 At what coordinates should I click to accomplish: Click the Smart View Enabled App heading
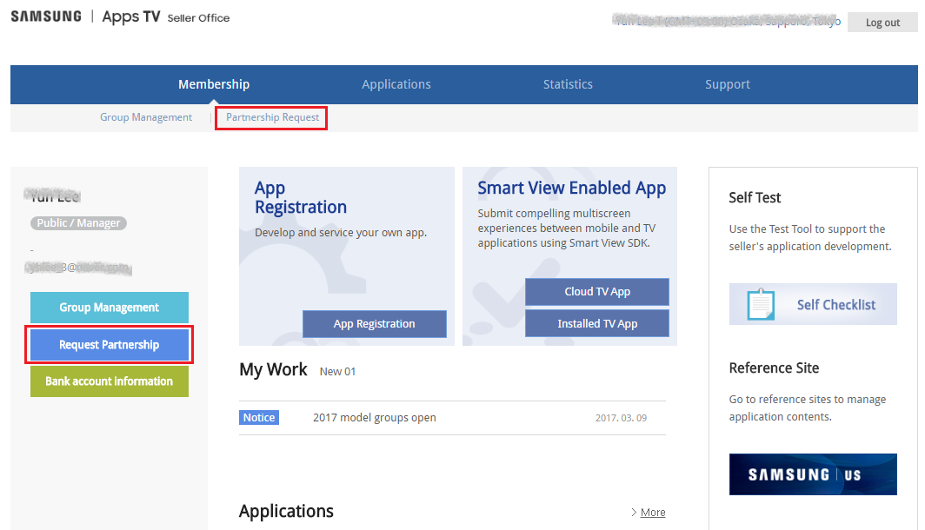coord(572,188)
